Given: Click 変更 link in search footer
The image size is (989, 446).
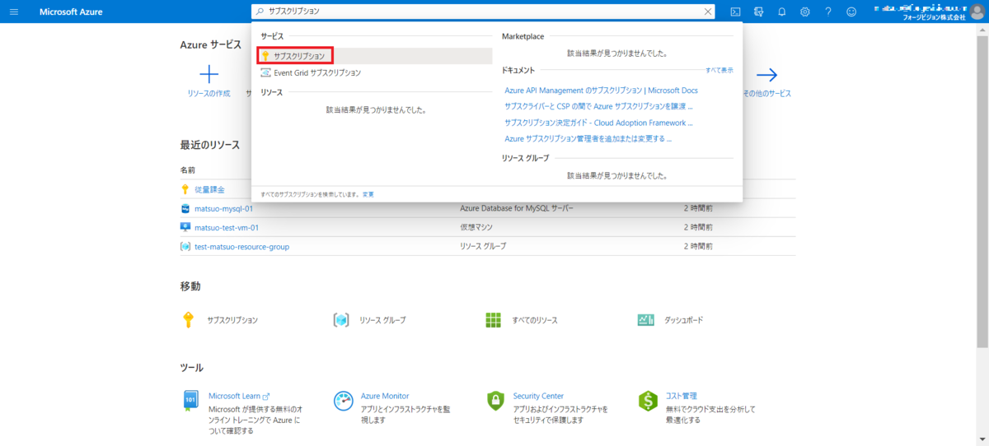Looking at the screenshot, I should 368,194.
